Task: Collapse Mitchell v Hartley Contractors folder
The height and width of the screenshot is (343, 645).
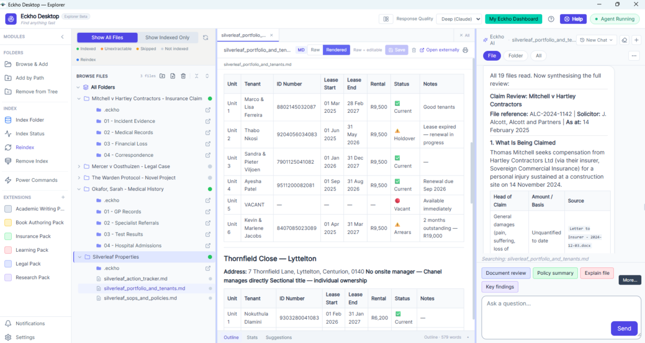Action: pos(79,99)
